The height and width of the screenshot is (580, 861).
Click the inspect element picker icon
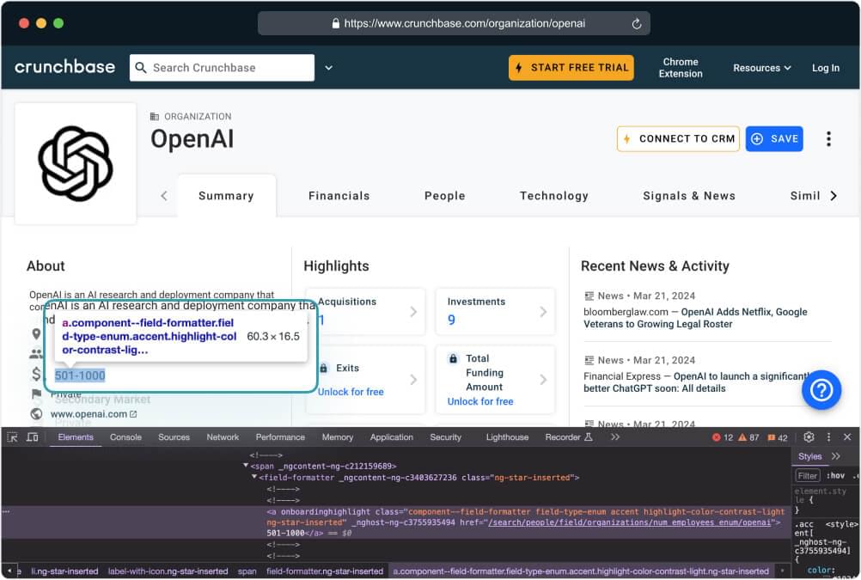pyautogui.click(x=12, y=437)
